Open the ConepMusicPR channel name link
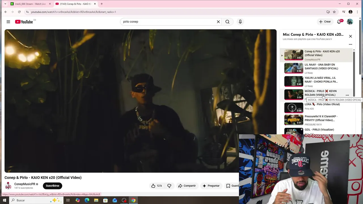 [25, 184]
